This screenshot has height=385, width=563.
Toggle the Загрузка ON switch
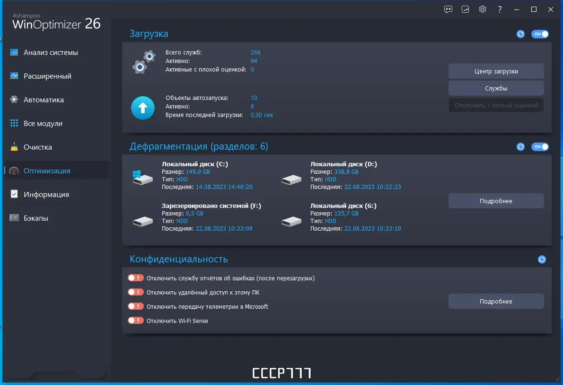click(x=540, y=34)
